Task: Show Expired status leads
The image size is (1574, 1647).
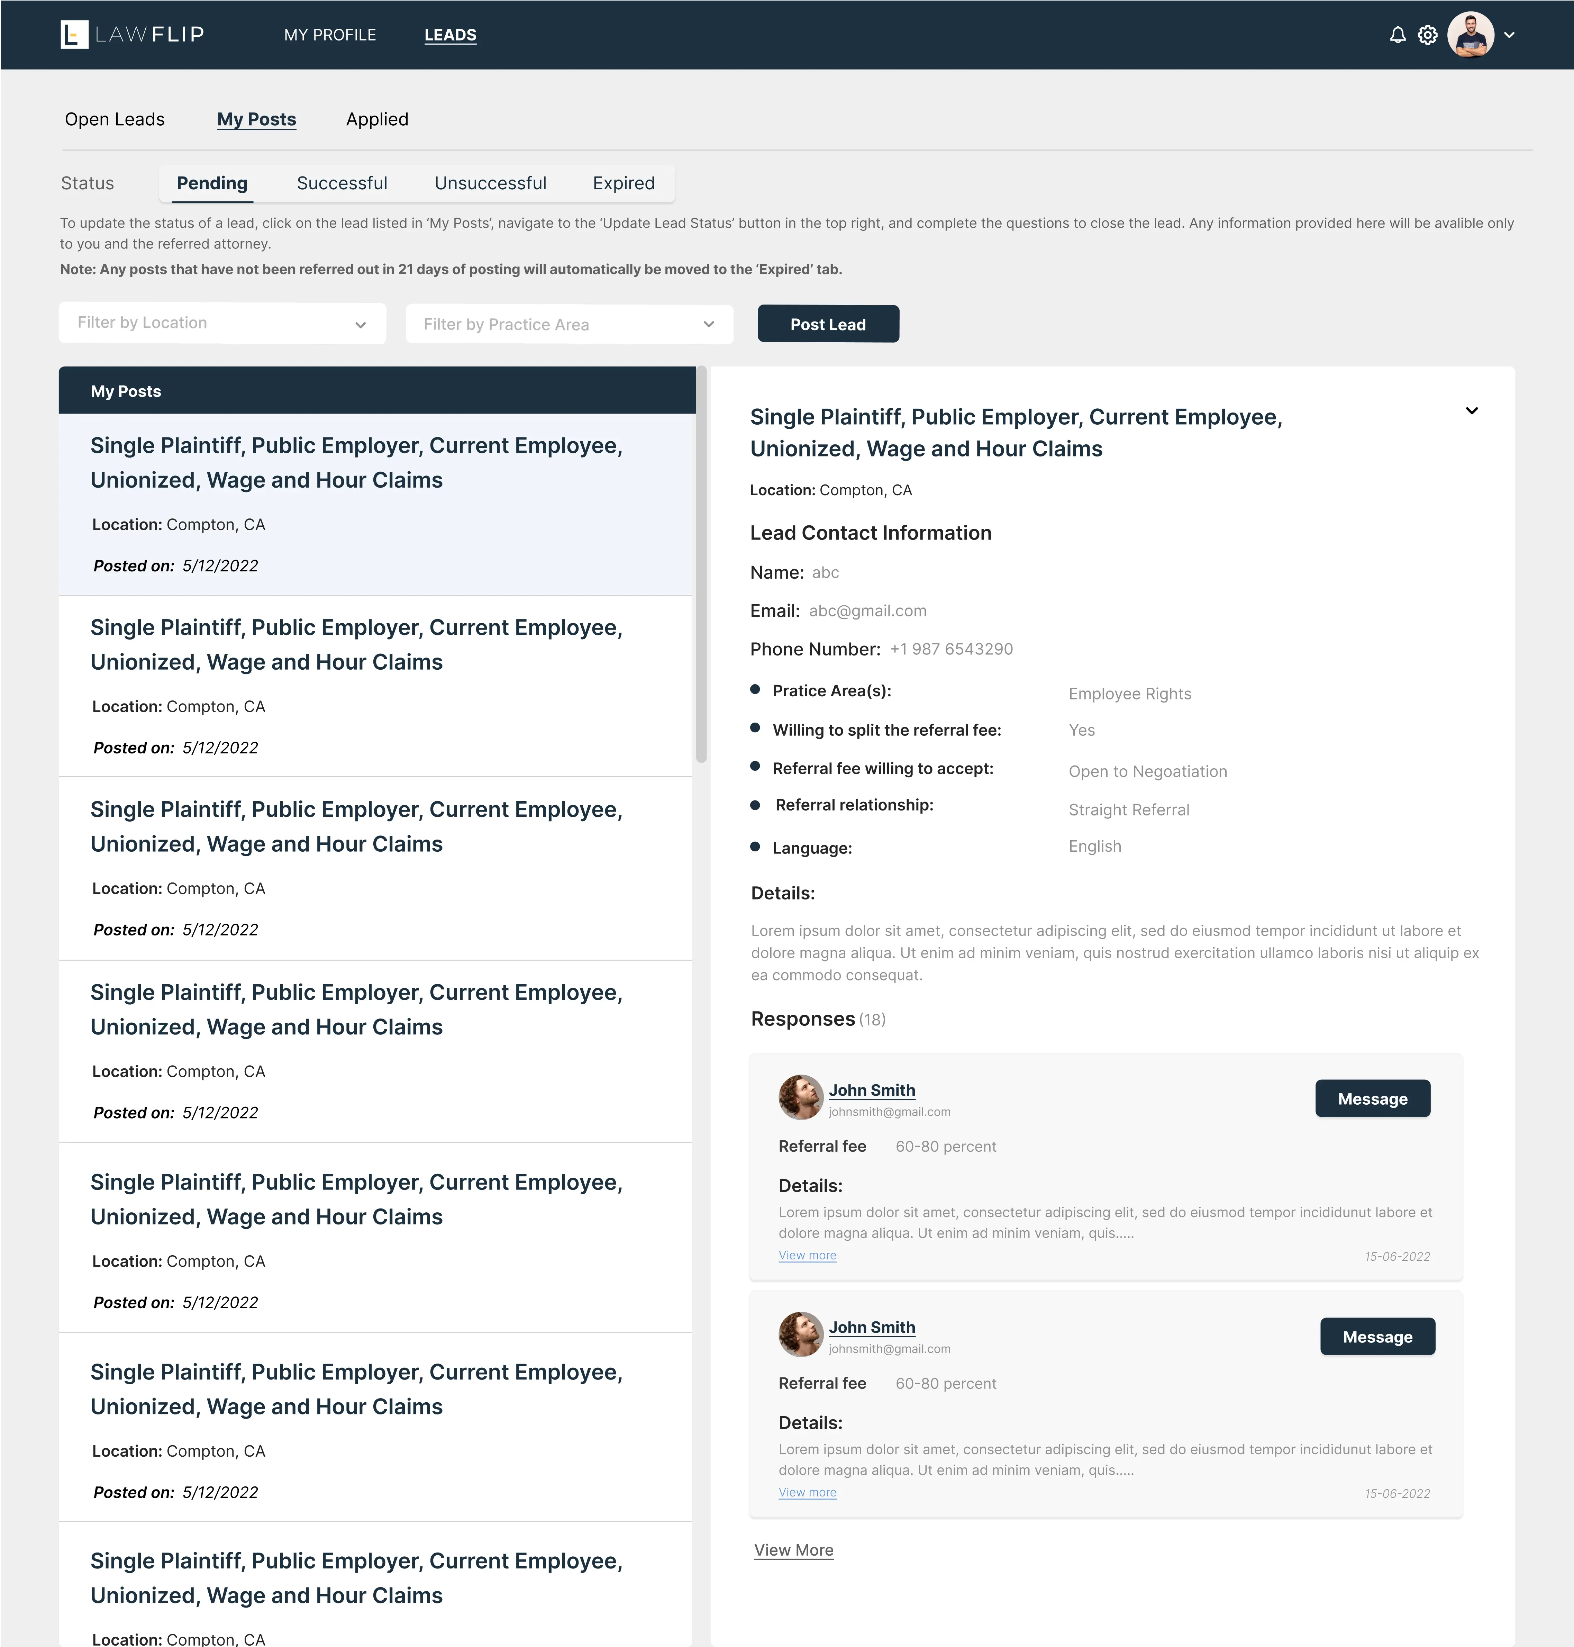Action: tap(624, 183)
